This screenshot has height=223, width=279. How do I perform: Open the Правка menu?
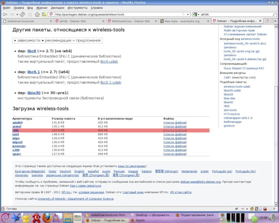[x=19, y=8]
